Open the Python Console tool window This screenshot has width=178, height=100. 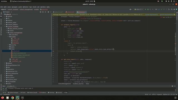(32, 92)
